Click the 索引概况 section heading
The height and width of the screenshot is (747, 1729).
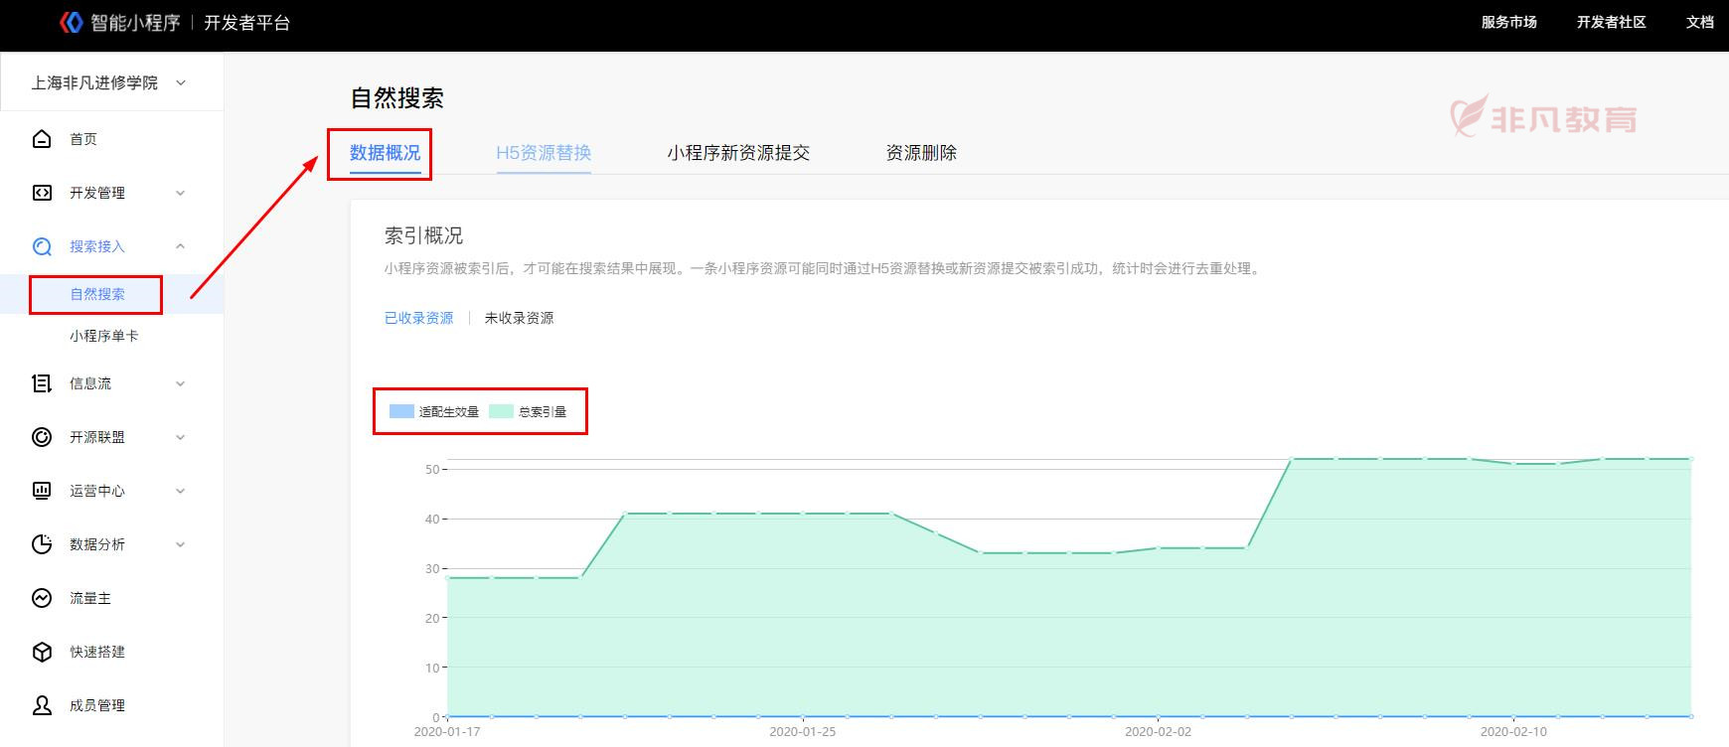point(423,235)
